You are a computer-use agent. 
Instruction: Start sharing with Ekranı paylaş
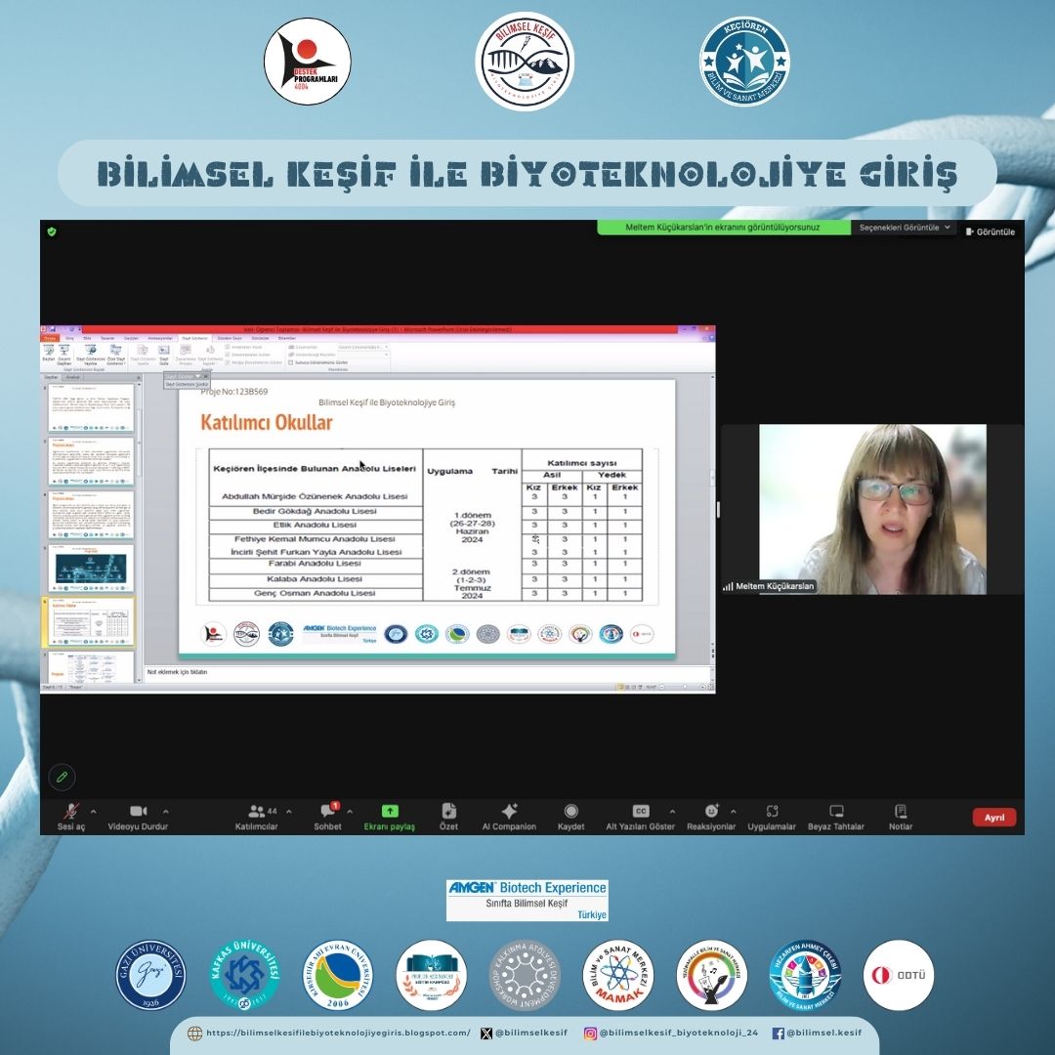pyautogui.click(x=390, y=817)
